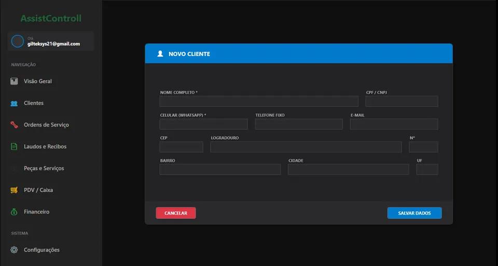Cancel the new client form
This screenshot has width=498, height=266.
pyautogui.click(x=176, y=213)
